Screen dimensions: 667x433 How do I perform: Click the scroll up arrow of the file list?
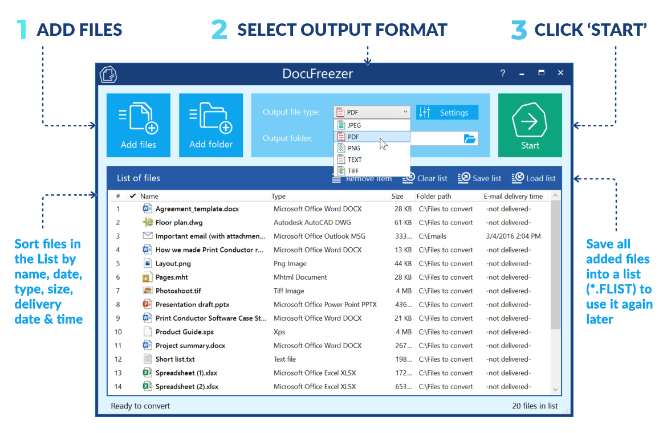point(555,195)
